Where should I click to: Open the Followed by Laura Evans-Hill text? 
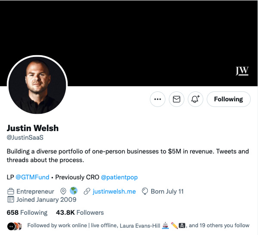click(140, 226)
